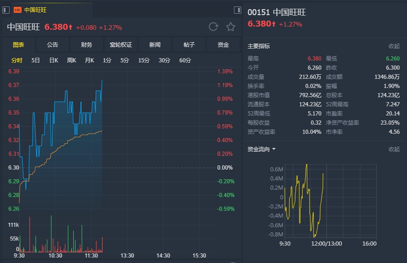The height and width of the screenshot is (263, 407).
Task: Click the 6.39 price axis label
Action: point(13,71)
